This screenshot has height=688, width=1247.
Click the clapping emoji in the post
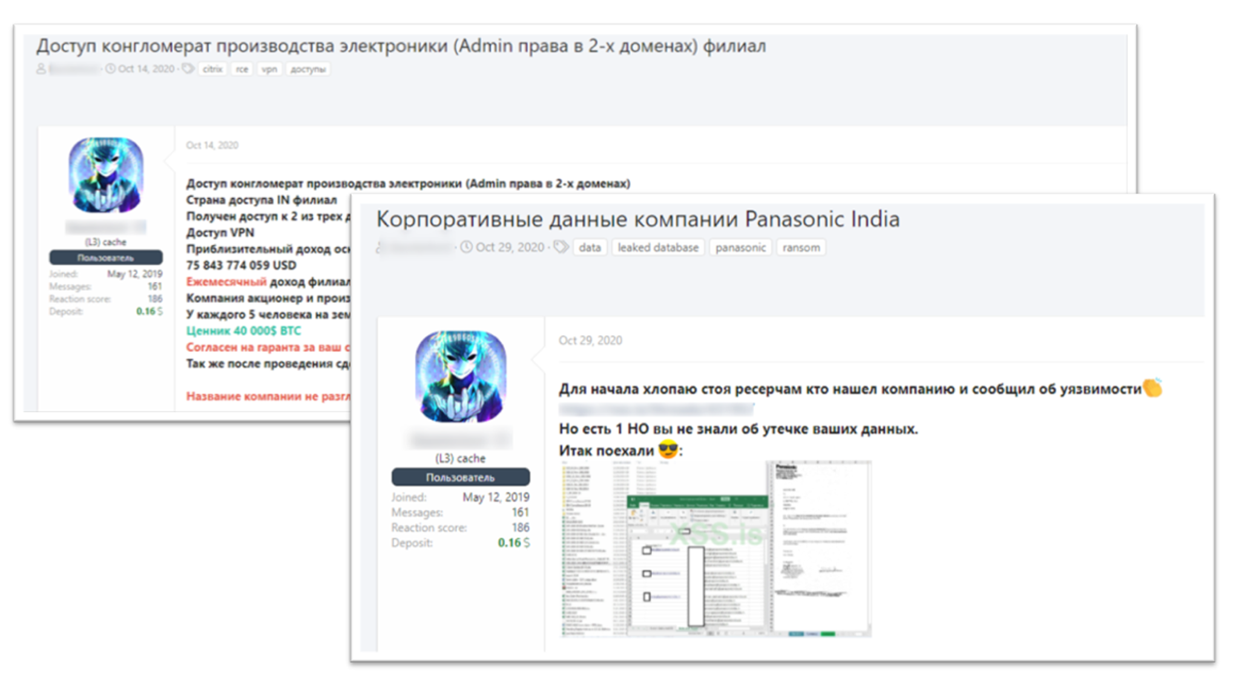click(x=1153, y=388)
